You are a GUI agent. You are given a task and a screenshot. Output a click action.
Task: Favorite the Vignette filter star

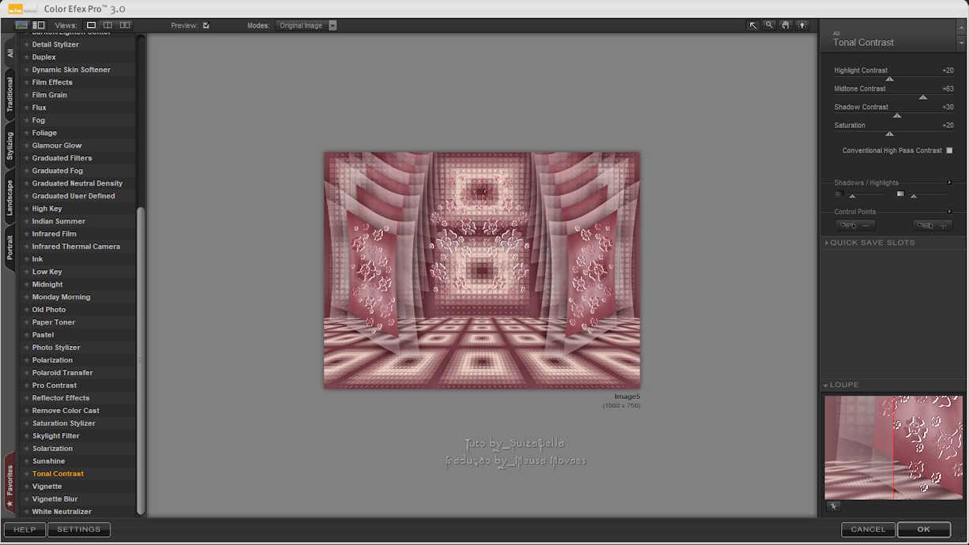(x=27, y=487)
